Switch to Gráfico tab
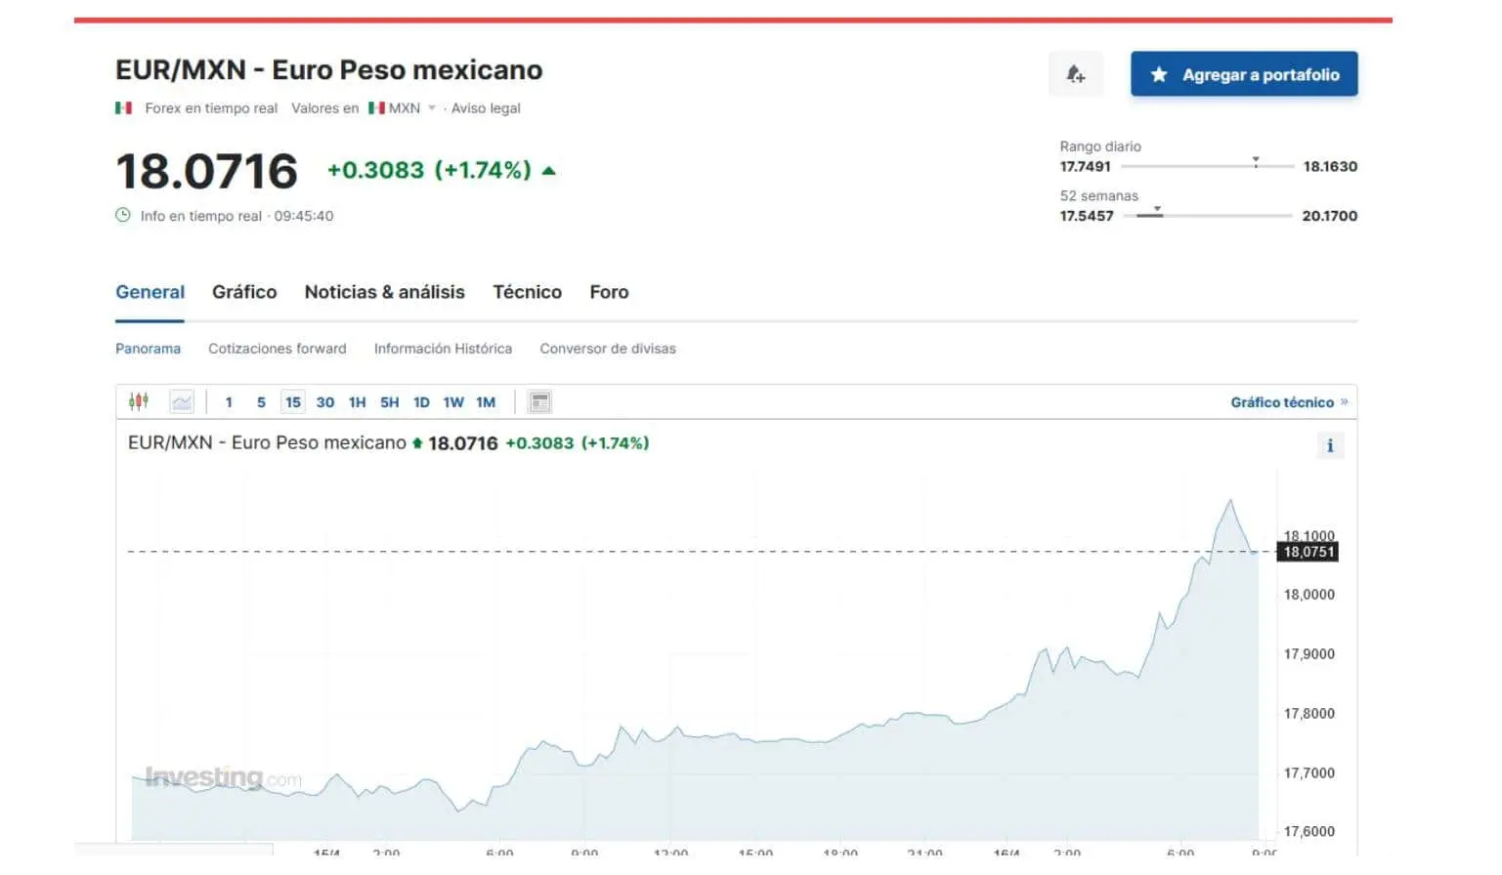 (244, 292)
